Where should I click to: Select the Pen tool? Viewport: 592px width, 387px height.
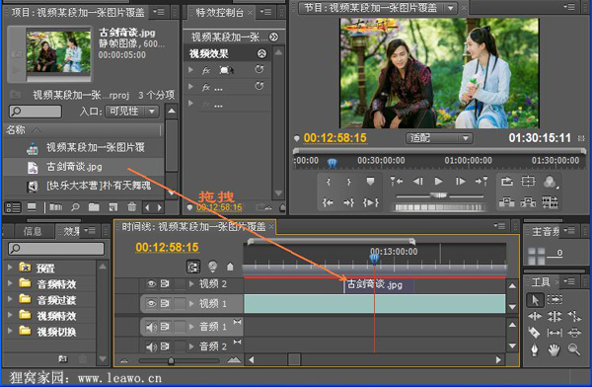coord(534,349)
